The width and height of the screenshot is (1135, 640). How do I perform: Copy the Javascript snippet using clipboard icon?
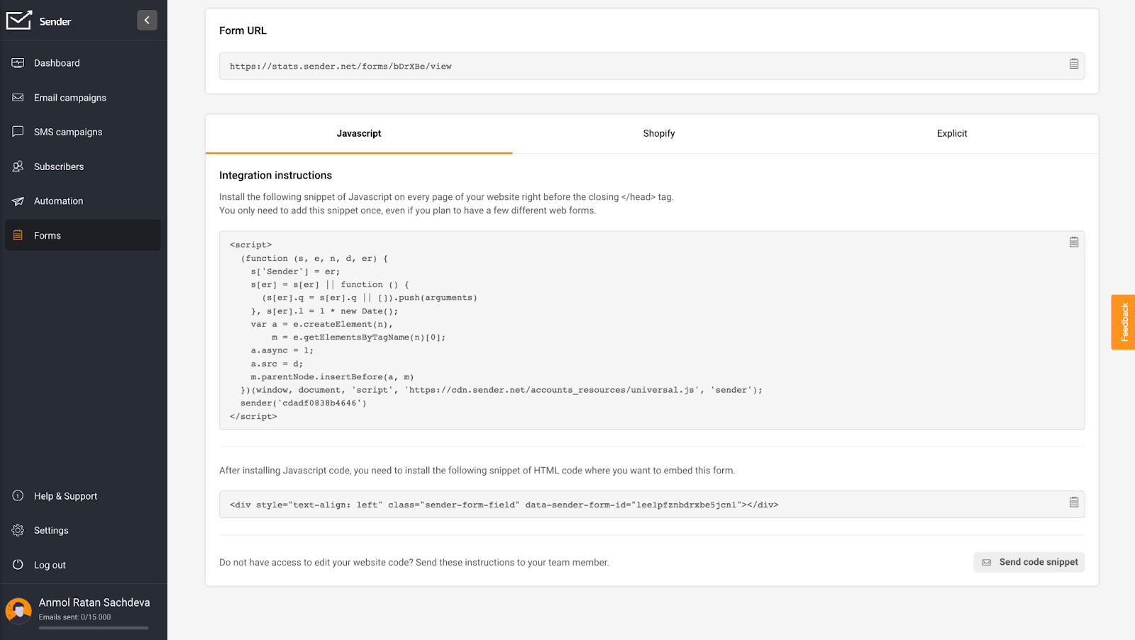click(1073, 242)
